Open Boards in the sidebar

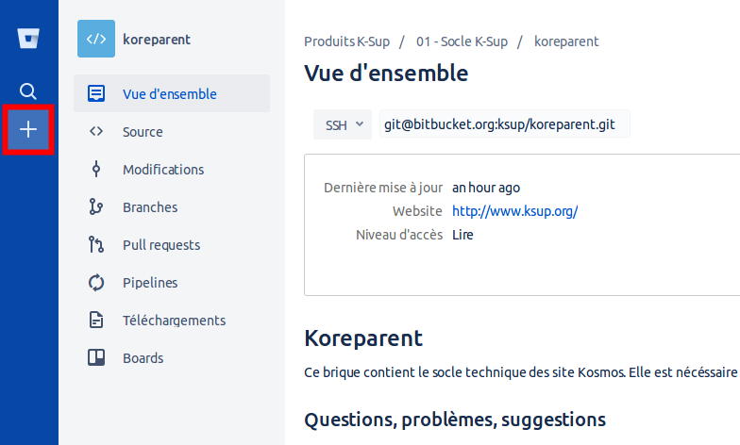[x=172, y=357]
